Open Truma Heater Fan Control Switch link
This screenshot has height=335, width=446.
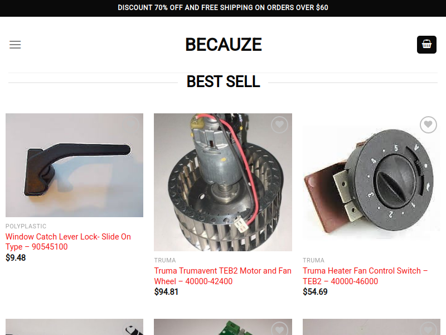[365, 276]
